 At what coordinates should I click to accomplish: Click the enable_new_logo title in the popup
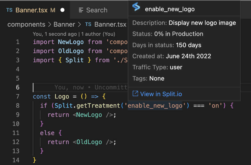(x=170, y=9)
